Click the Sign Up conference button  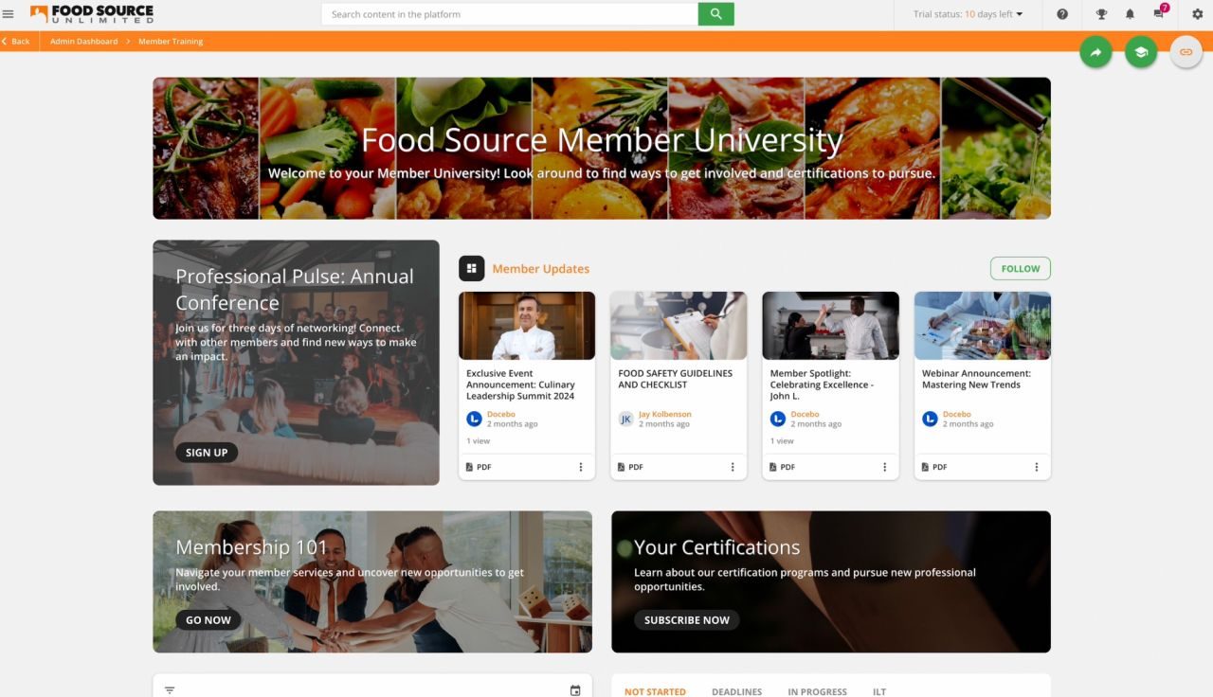coord(207,453)
